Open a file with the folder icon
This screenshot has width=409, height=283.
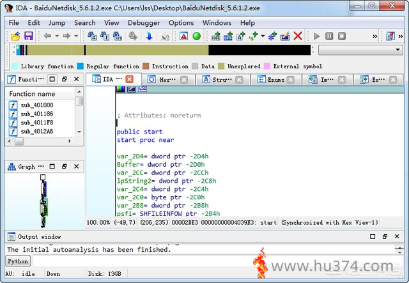15,36
